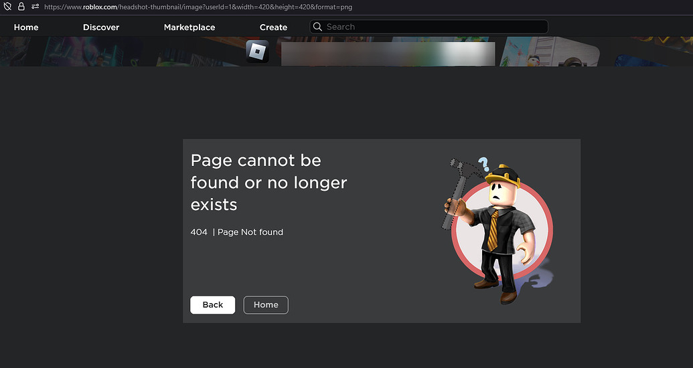Viewport: 693px width, 368px height.
Task: Click the Home button on the error card
Action: point(266,305)
